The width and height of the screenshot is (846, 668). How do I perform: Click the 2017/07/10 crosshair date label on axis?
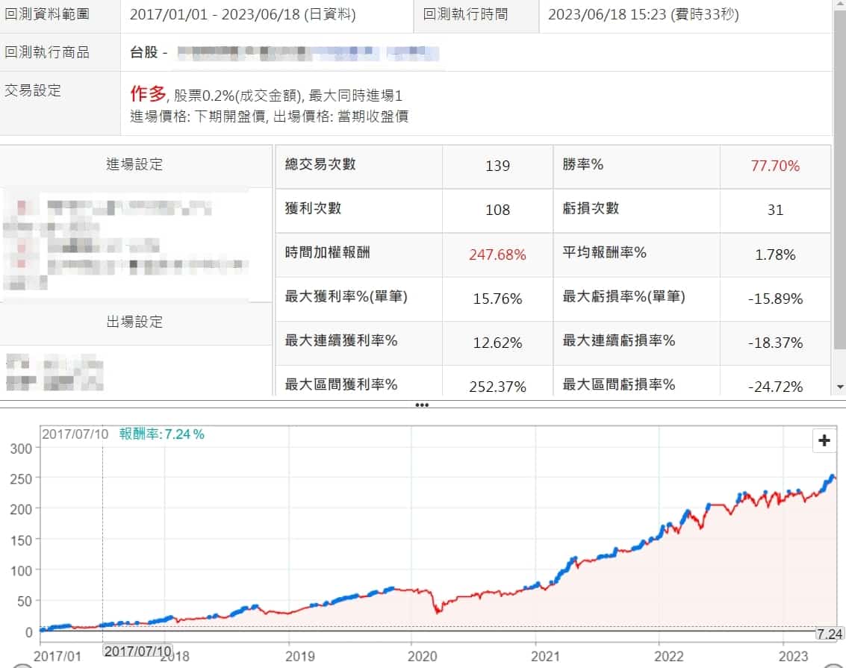point(137,651)
